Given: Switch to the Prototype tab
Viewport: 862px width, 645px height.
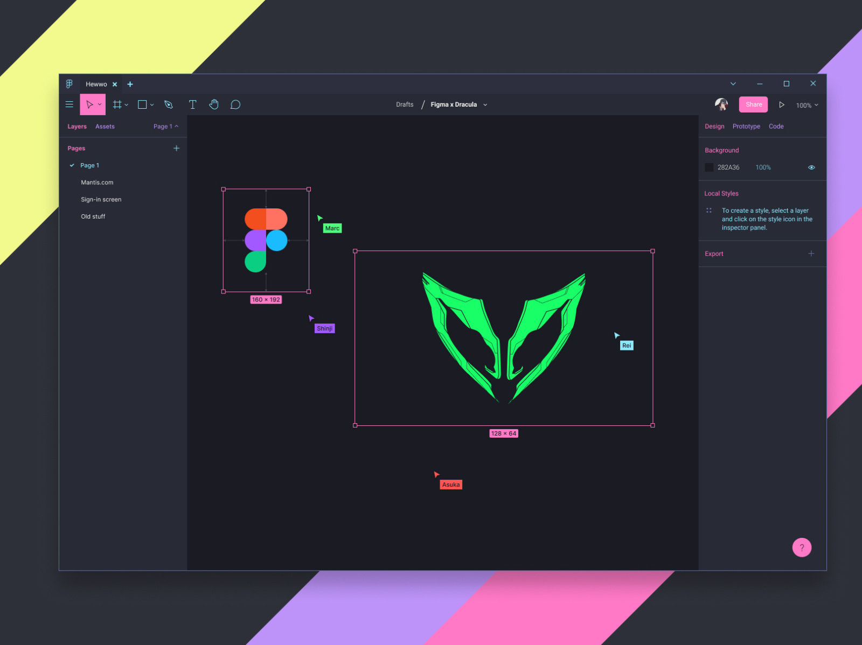Looking at the screenshot, I should coord(746,126).
